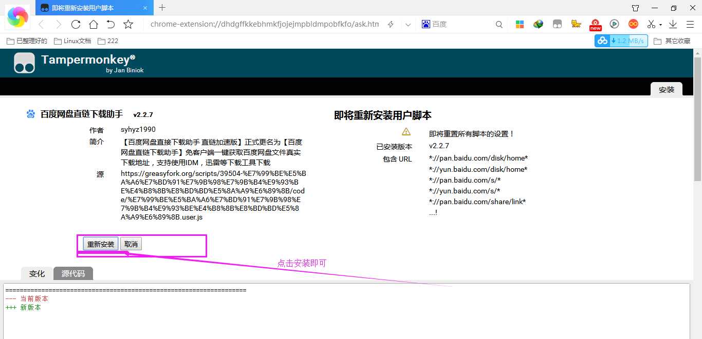Image resolution: width=702 pixels, height=339 pixels.
Task: Click the *://pan.baidu.com/share/link* URL entry
Action: 477,202
